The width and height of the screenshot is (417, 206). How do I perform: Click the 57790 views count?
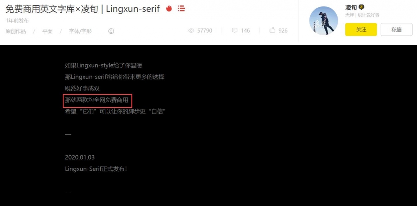[205, 31]
